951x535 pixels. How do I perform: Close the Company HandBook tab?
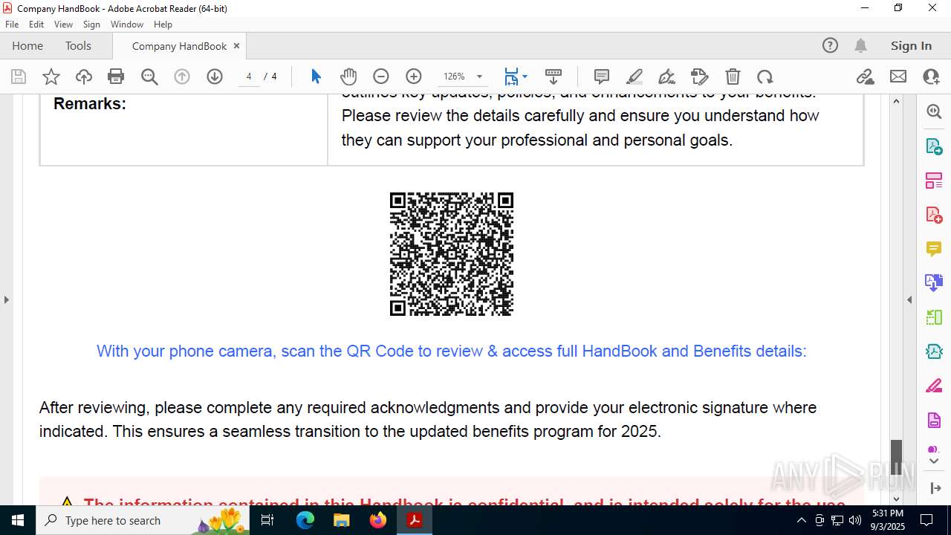tap(236, 46)
